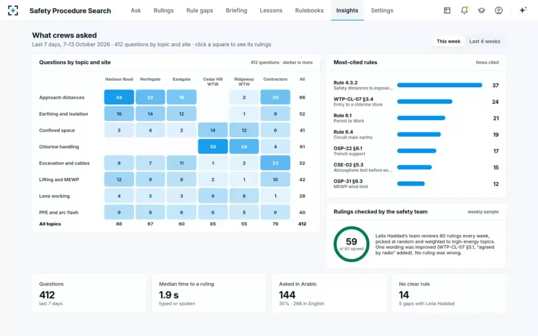Open the Settings tab

click(x=382, y=10)
